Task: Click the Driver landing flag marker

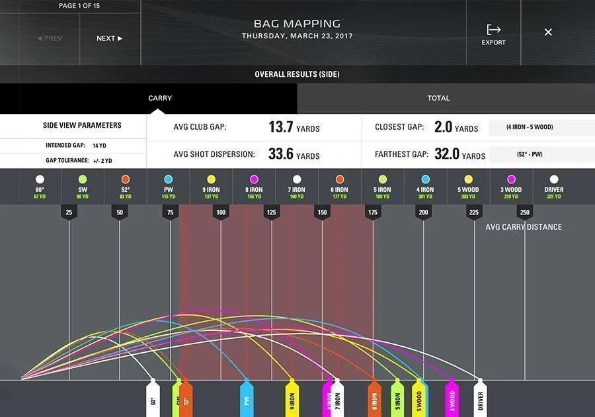Action: [x=480, y=398]
